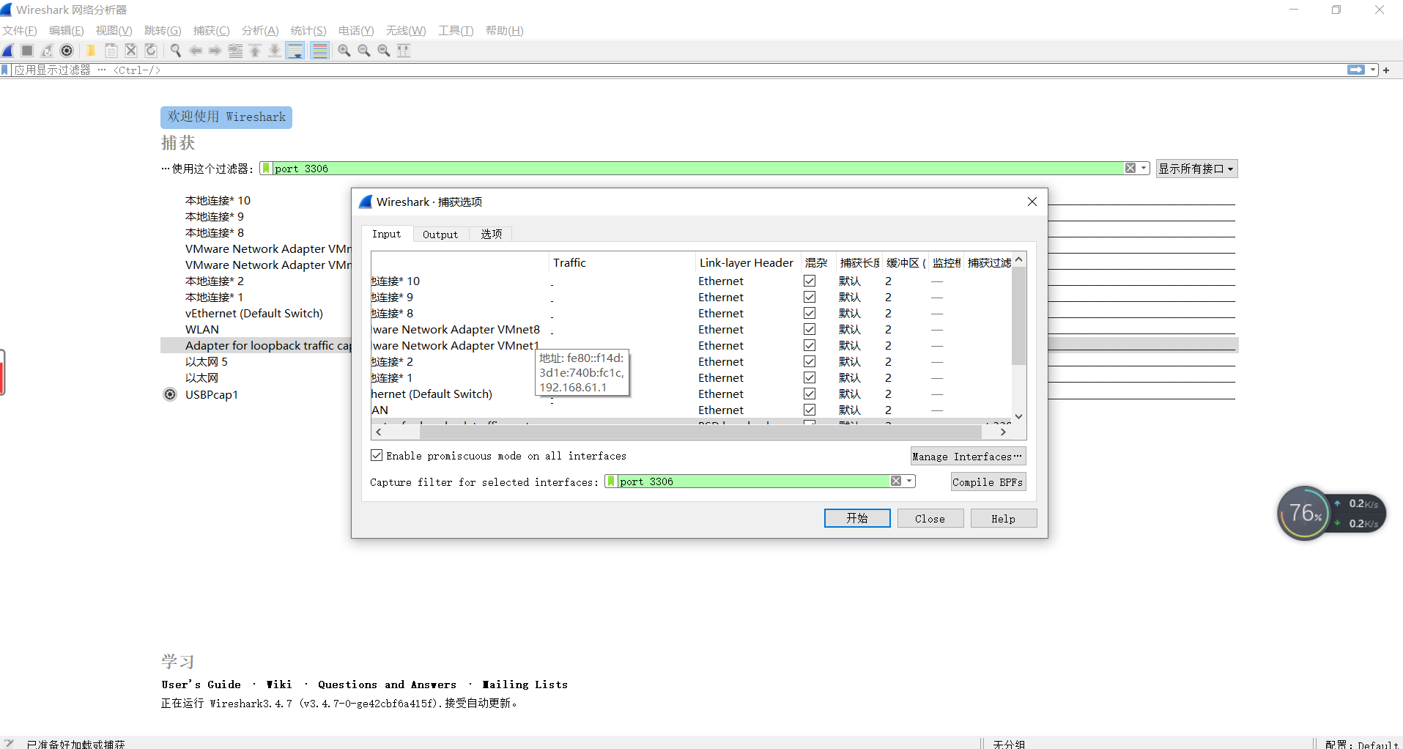The image size is (1403, 749).
Task: Apply display filter with blue arrow button
Action: [1356, 70]
